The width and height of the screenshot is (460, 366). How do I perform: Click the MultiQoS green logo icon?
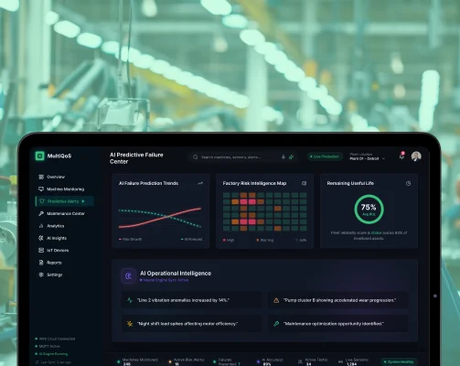click(39, 156)
